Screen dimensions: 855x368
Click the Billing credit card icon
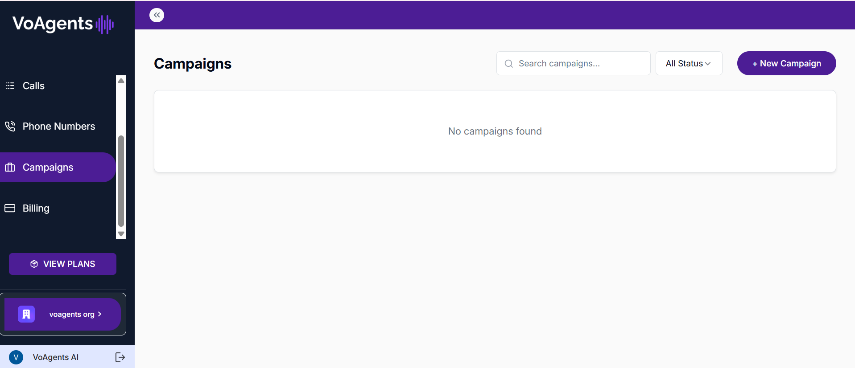click(x=10, y=208)
